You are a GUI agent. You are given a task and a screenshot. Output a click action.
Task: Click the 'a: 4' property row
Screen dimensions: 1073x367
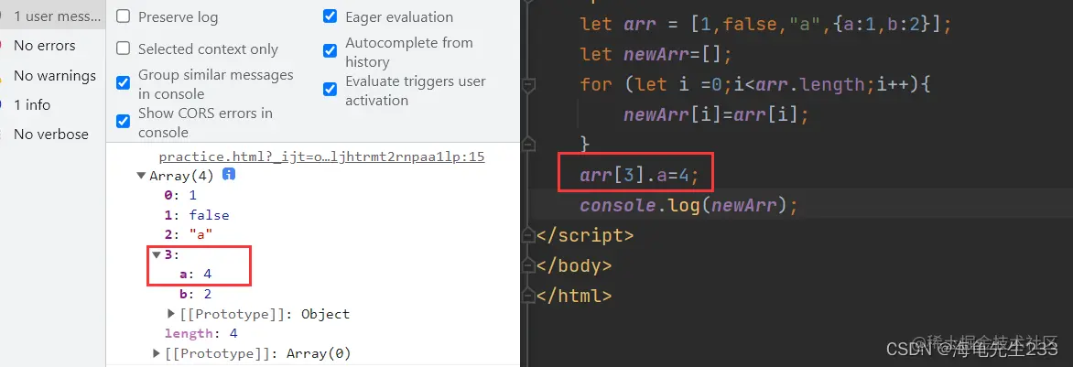(x=196, y=274)
